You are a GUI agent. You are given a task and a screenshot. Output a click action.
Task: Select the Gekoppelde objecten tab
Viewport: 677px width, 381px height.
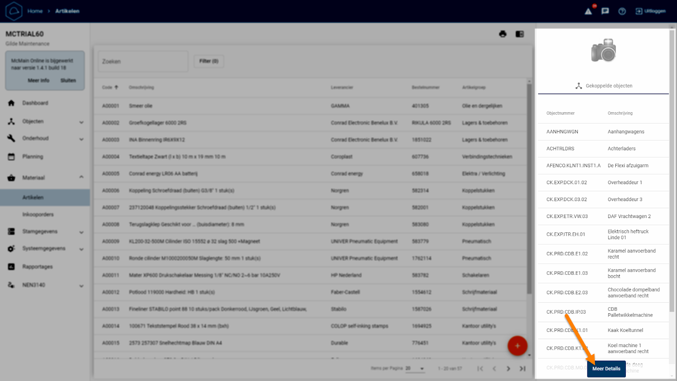coord(603,86)
